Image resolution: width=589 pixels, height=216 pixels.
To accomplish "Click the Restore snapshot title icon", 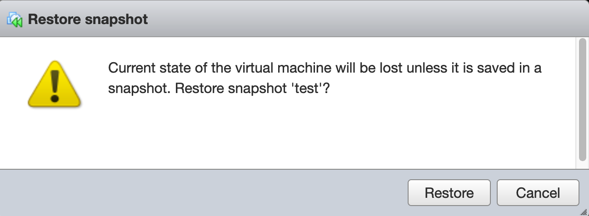I will click(x=15, y=20).
